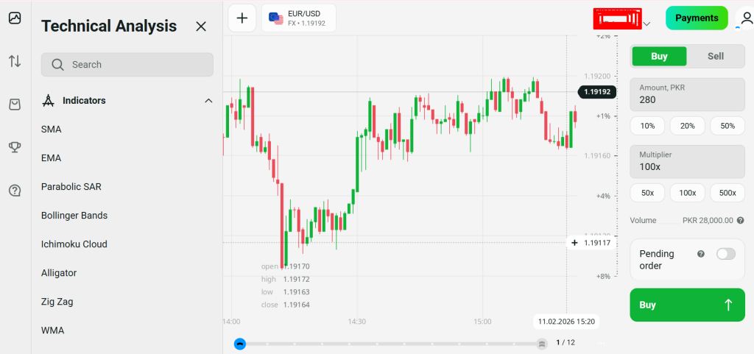Open the user profile icon
754x354 pixels.
pyautogui.click(x=745, y=18)
